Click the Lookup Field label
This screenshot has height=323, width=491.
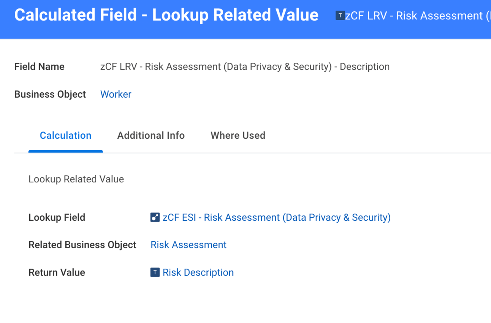coord(57,217)
